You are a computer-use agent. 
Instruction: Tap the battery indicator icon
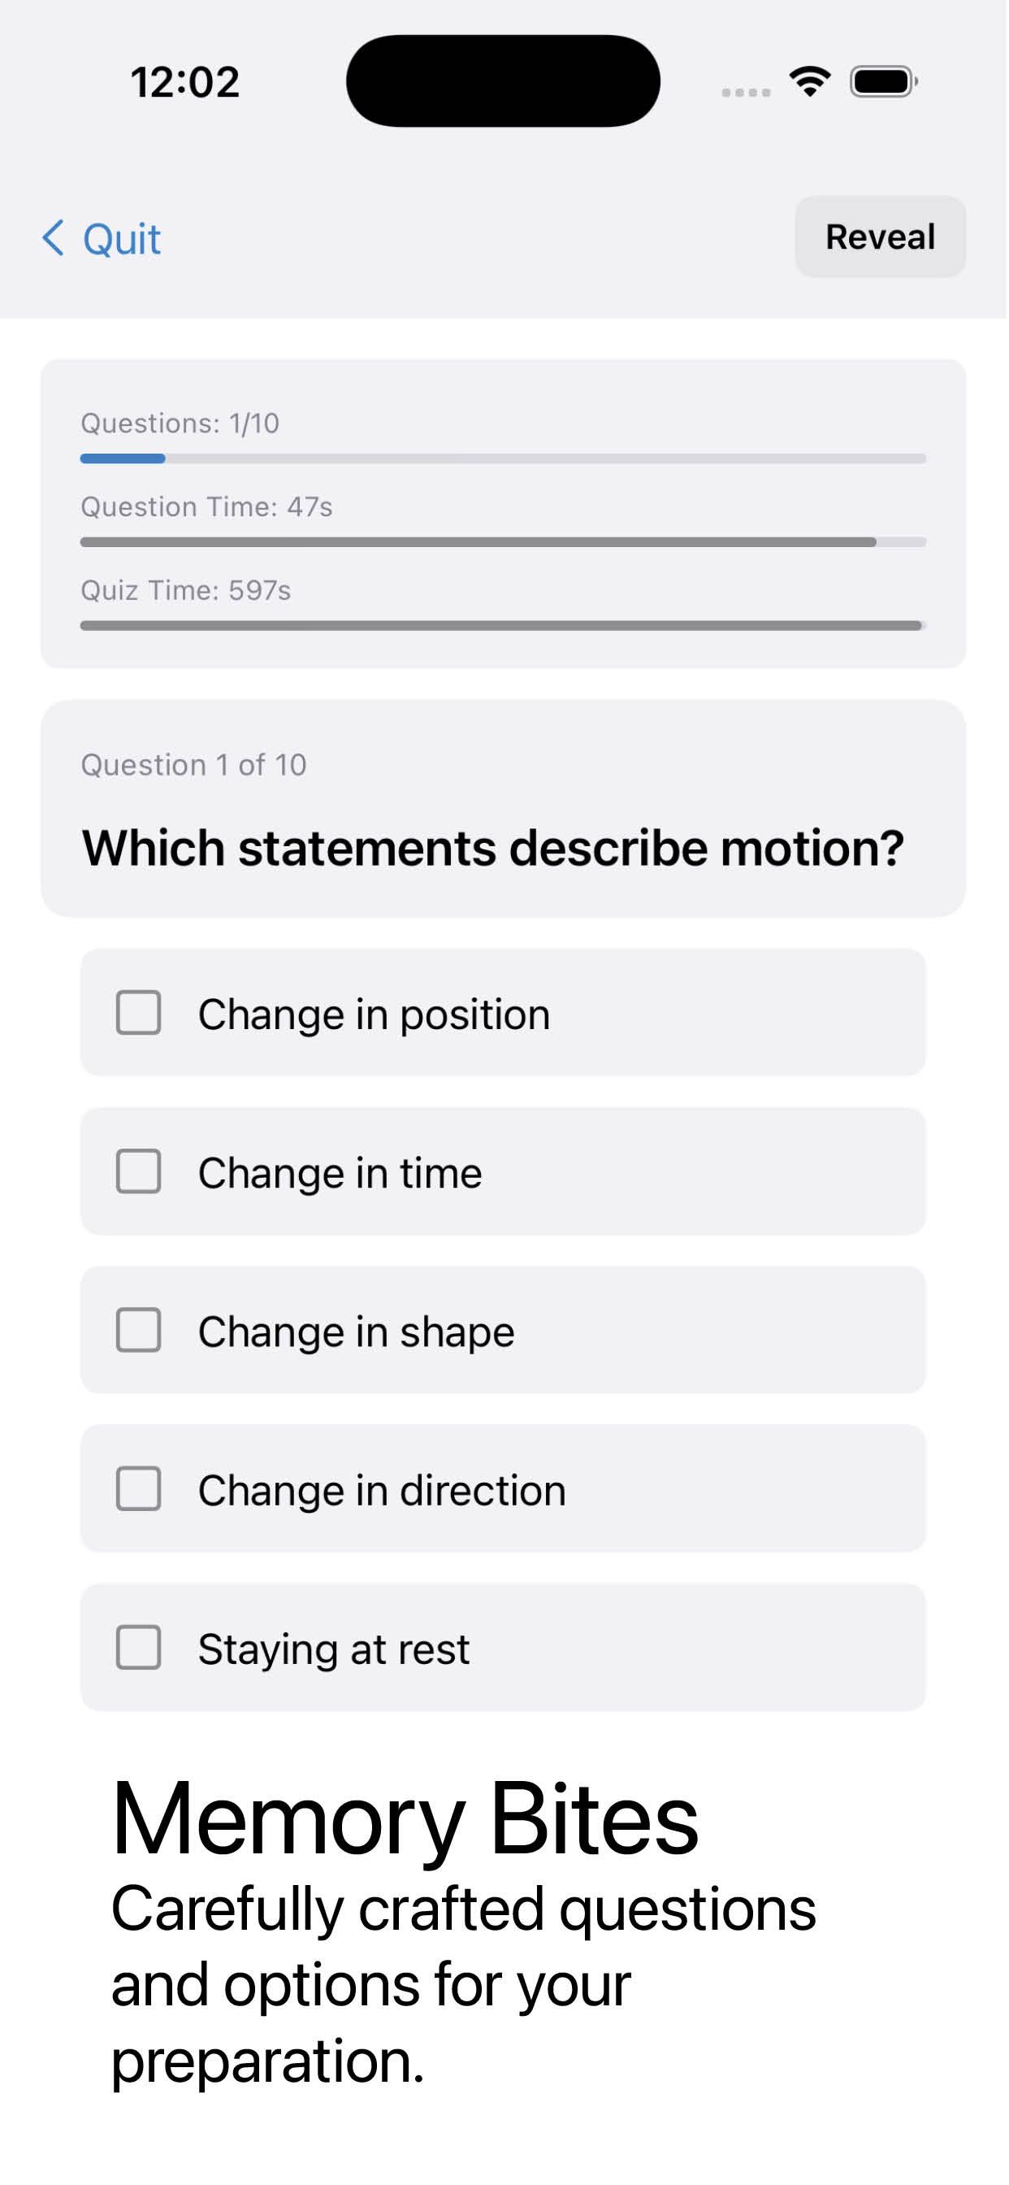pyautogui.click(x=884, y=82)
